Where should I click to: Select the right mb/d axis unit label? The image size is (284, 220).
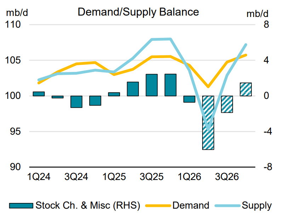pos(257,14)
